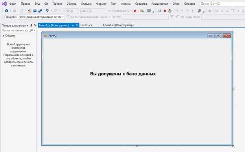The image size is (245, 152).
Task: Click the Form2 window icon in title bar
Action: [x=46, y=36]
